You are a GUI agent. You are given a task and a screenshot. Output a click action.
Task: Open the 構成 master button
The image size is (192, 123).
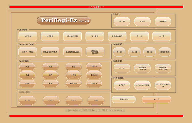click(50, 67)
